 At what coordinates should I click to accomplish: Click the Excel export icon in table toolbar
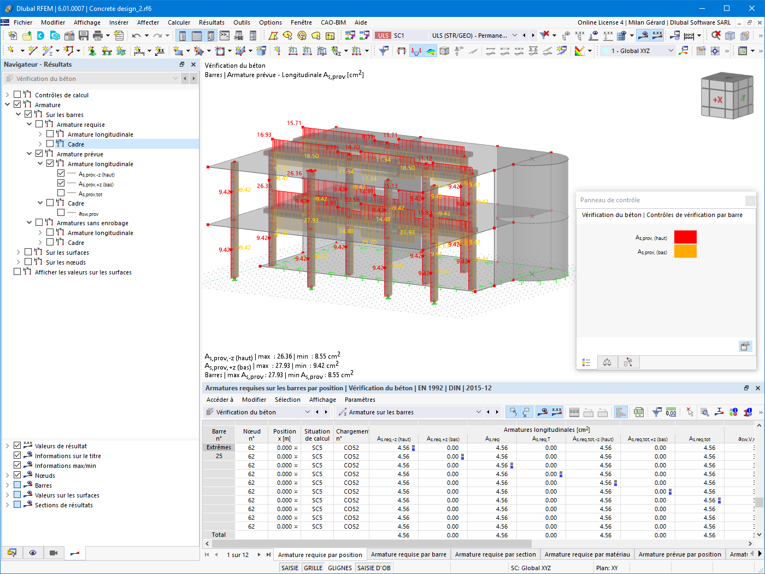(x=638, y=412)
